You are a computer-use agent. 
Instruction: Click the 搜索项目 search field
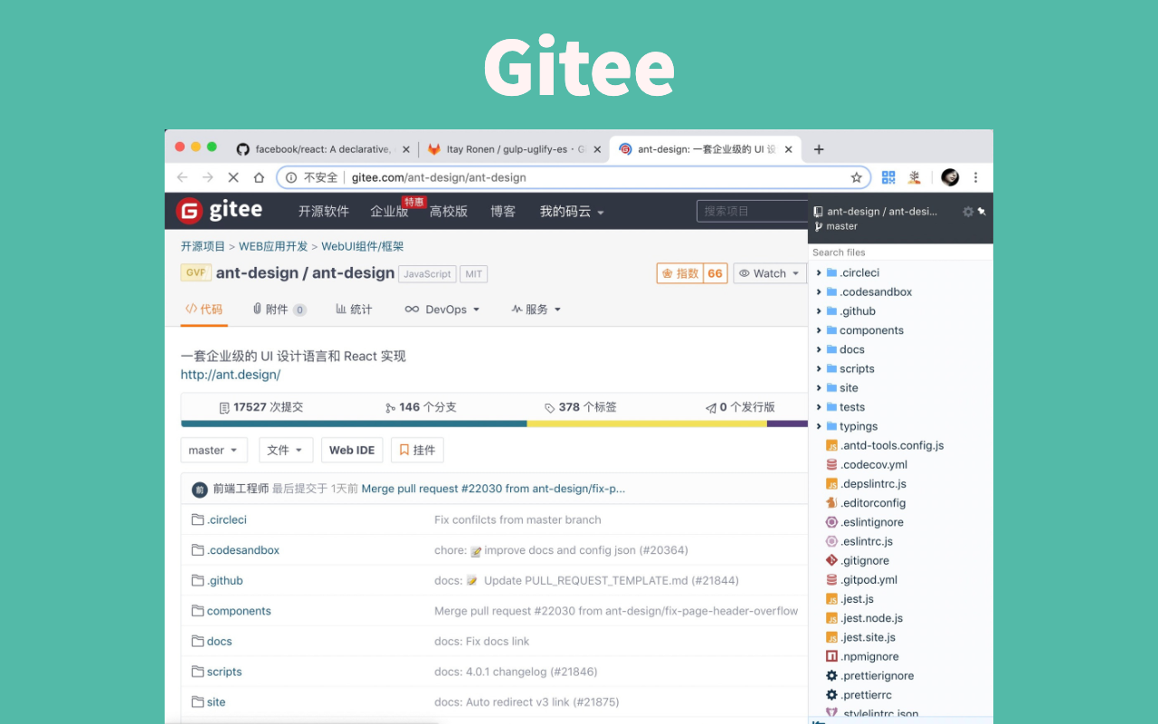pos(751,211)
